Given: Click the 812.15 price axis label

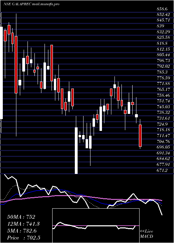Looking at the screenshot, I should (164, 49).
